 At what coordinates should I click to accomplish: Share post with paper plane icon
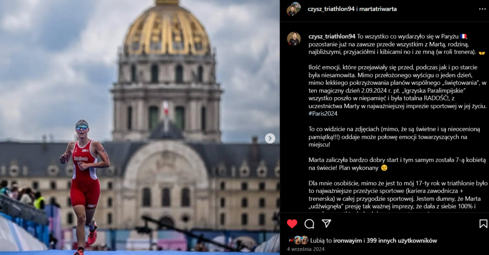tap(326, 224)
